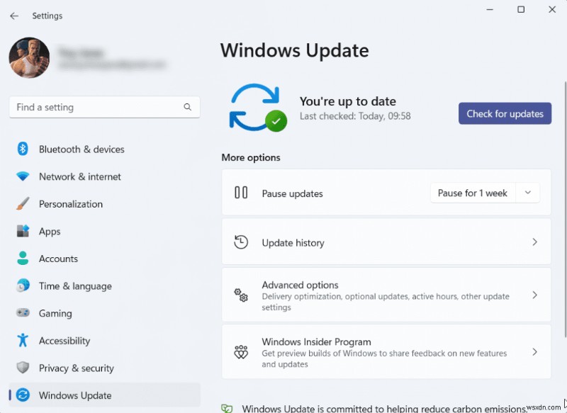Click the Bluetooth icon in sidebar
Viewport: 567px width, 413px height.
pos(23,149)
